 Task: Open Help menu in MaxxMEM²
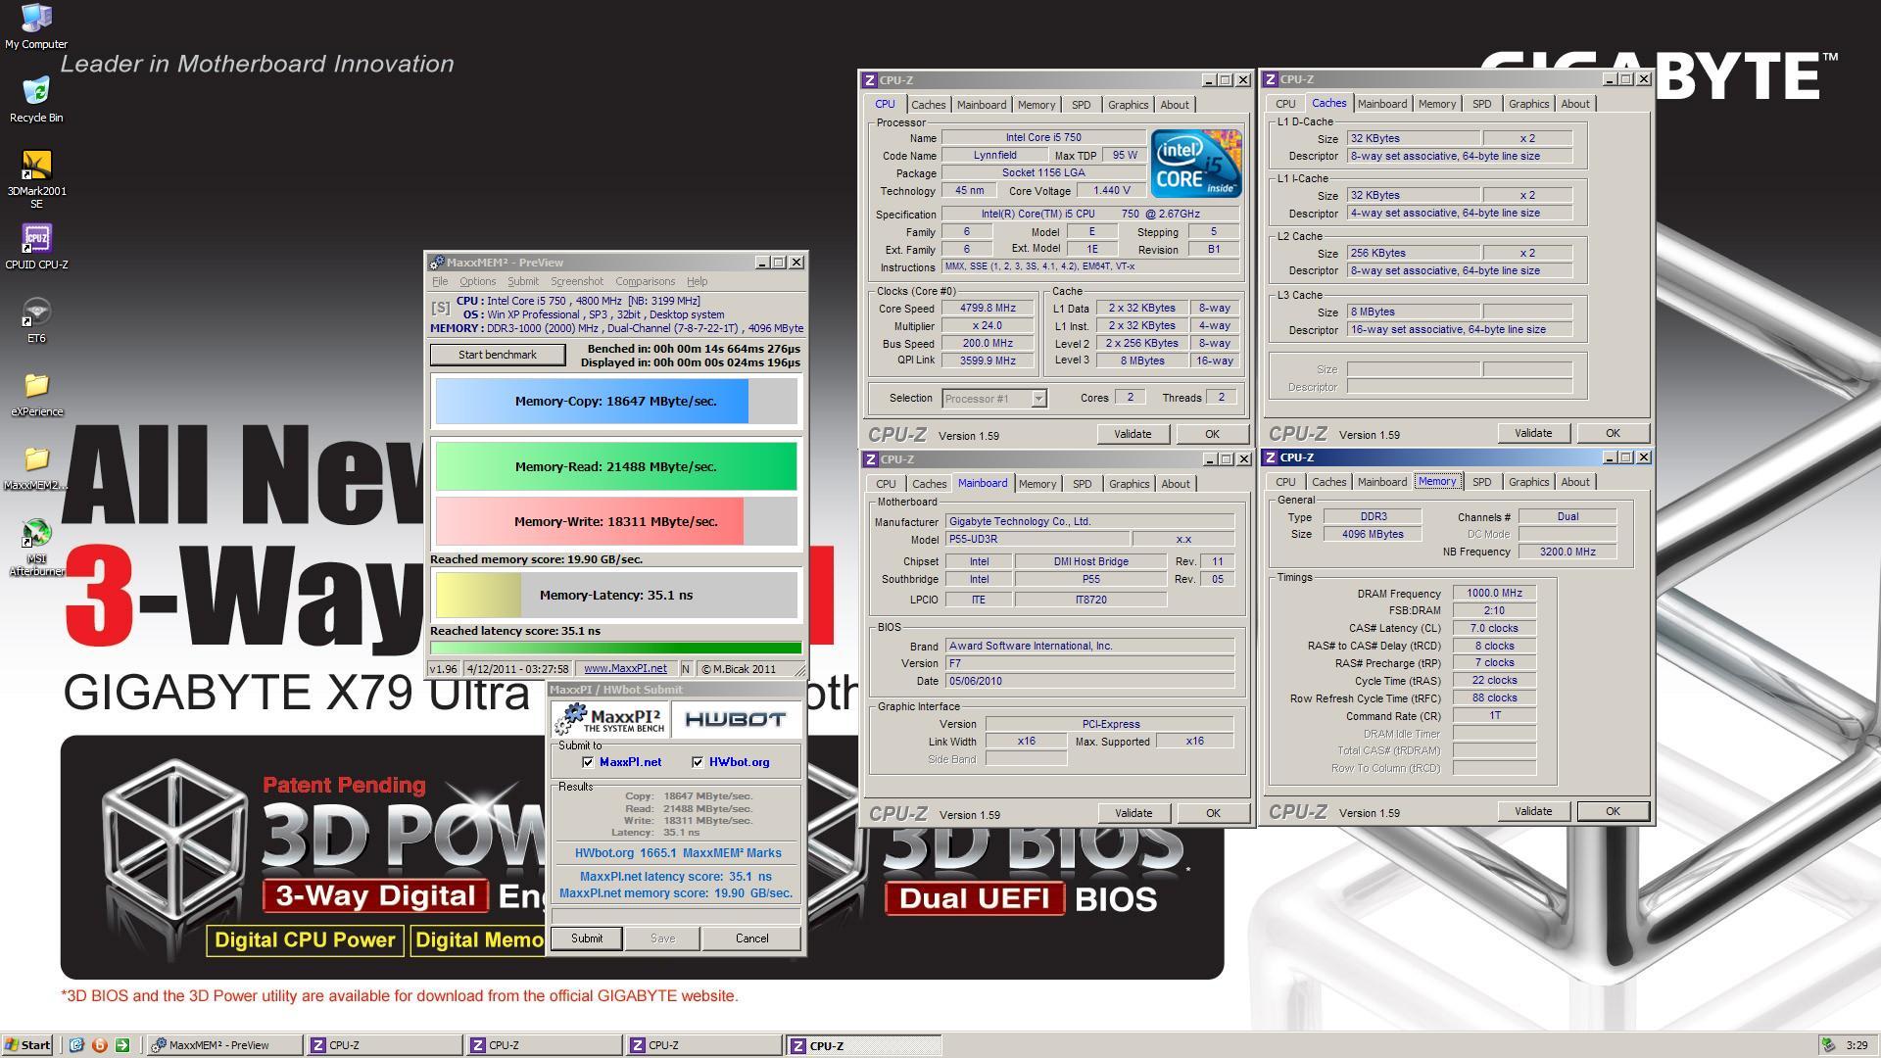(697, 281)
